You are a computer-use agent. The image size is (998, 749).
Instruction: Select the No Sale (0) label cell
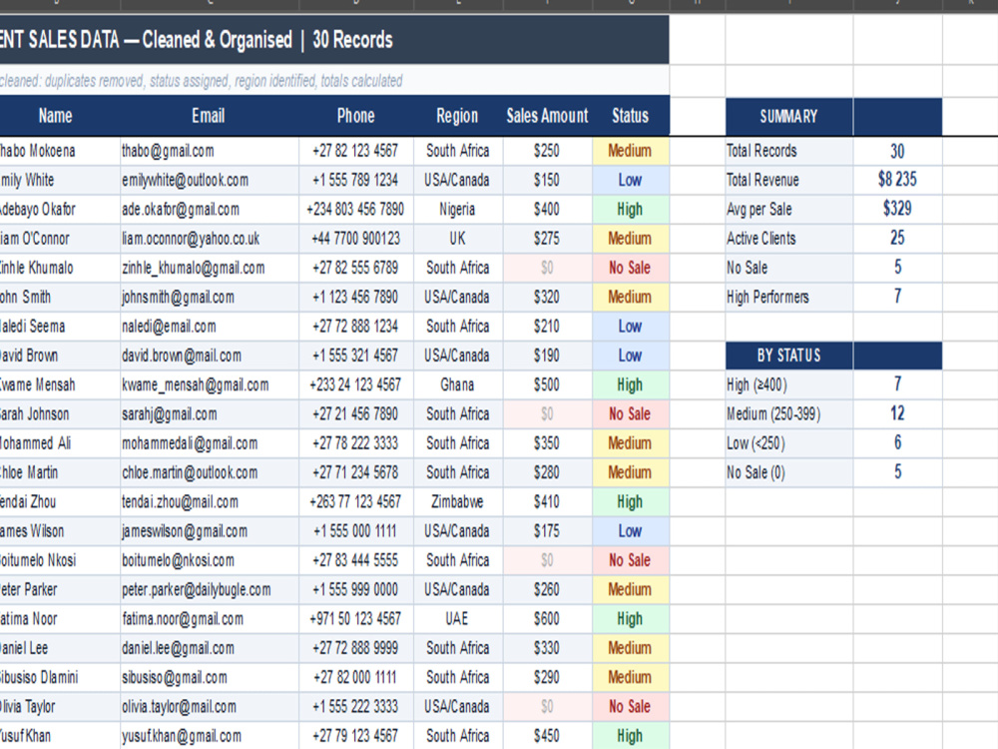tap(788, 473)
